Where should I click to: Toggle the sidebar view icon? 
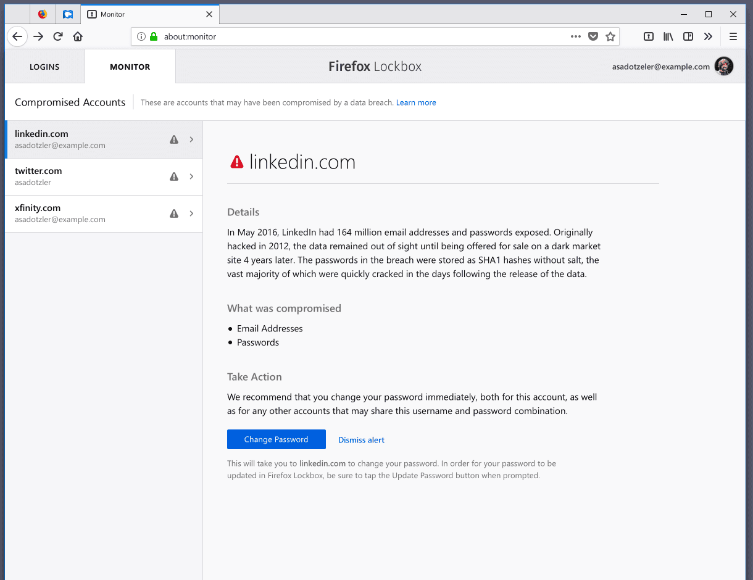688,36
